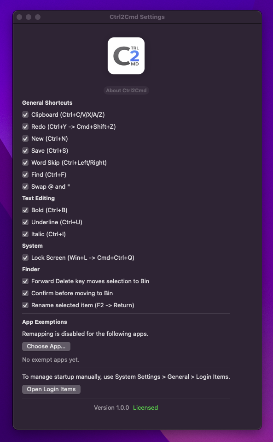Disable Italic (Ctrl+I) remap

[25, 234]
